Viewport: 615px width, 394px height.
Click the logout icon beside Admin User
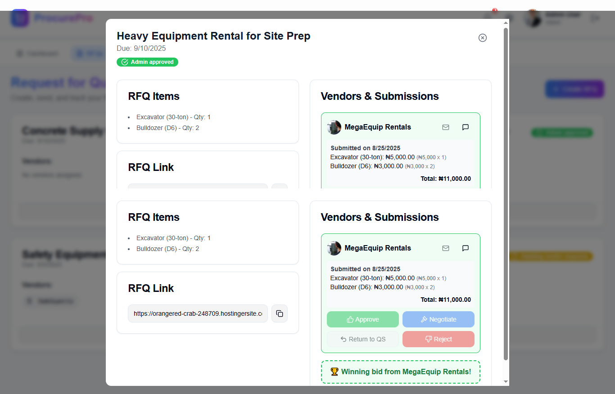595,18
